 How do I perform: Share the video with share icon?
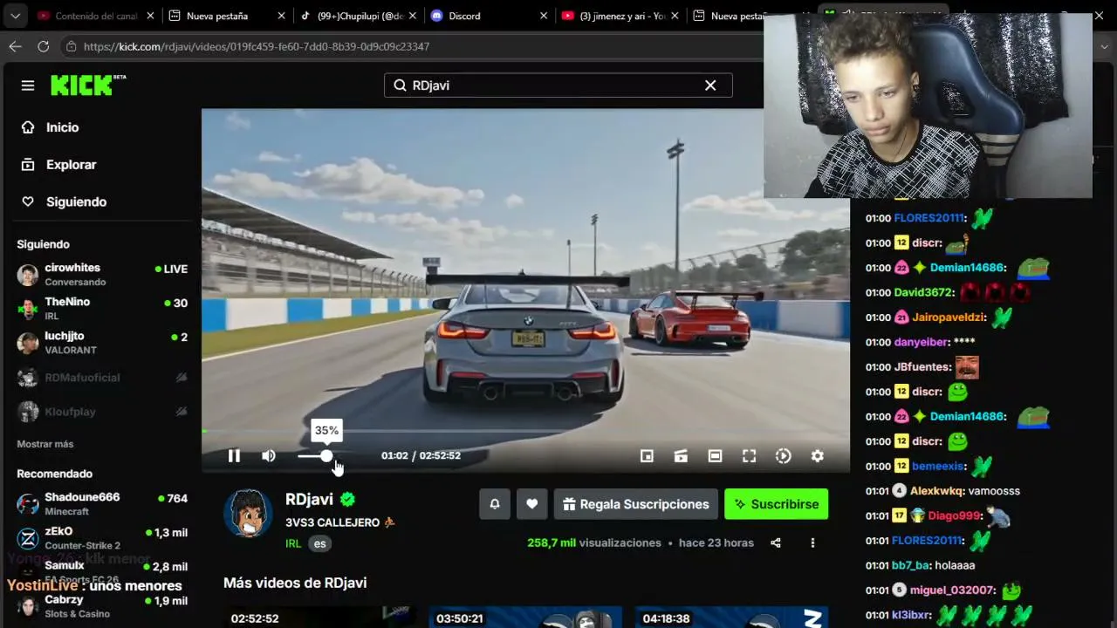pos(776,543)
